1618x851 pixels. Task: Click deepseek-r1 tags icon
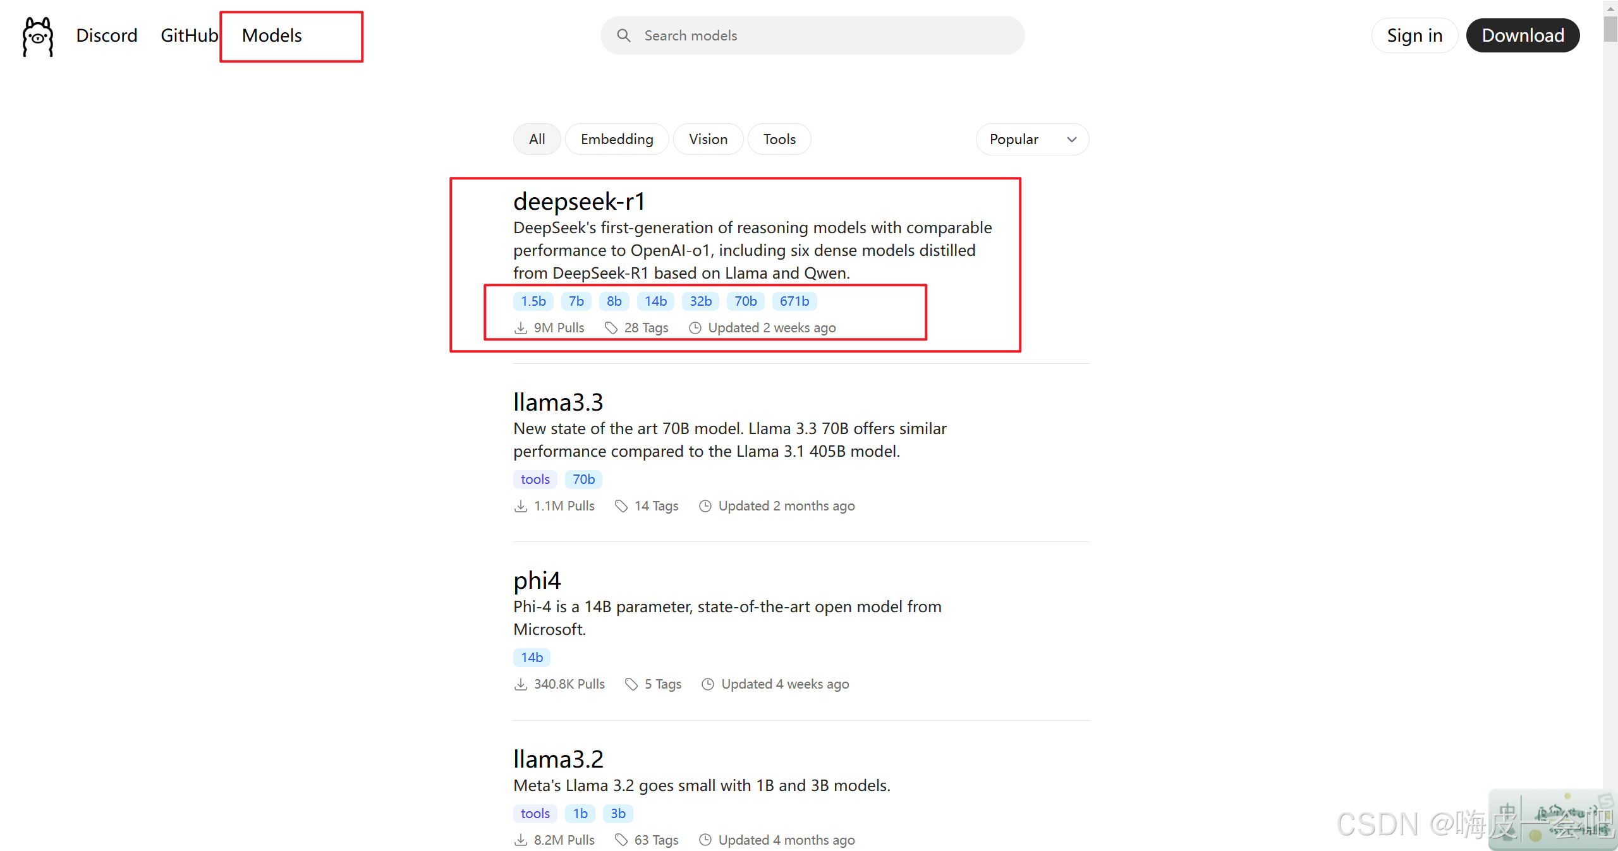pyautogui.click(x=611, y=328)
